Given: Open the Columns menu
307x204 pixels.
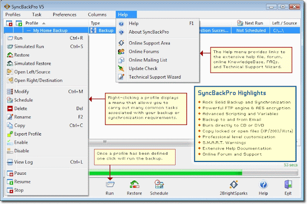Looking at the screenshot, I should [97, 15].
